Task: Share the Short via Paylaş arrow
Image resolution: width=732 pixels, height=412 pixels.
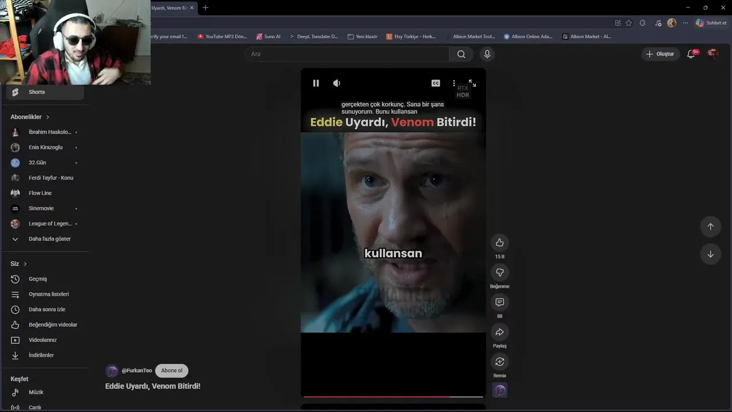Action: [x=500, y=332]
